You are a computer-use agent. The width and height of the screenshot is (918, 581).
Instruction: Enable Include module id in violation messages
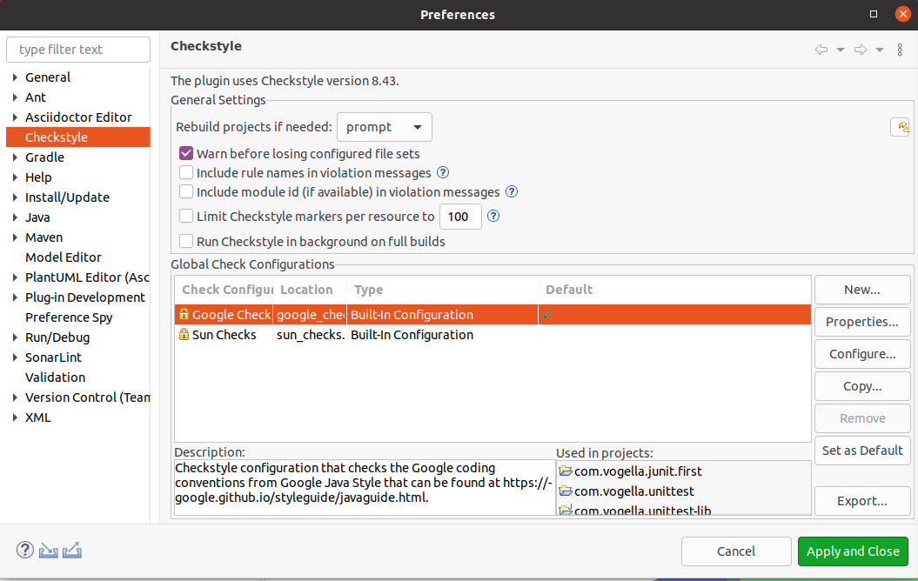(x=186, y=191)
